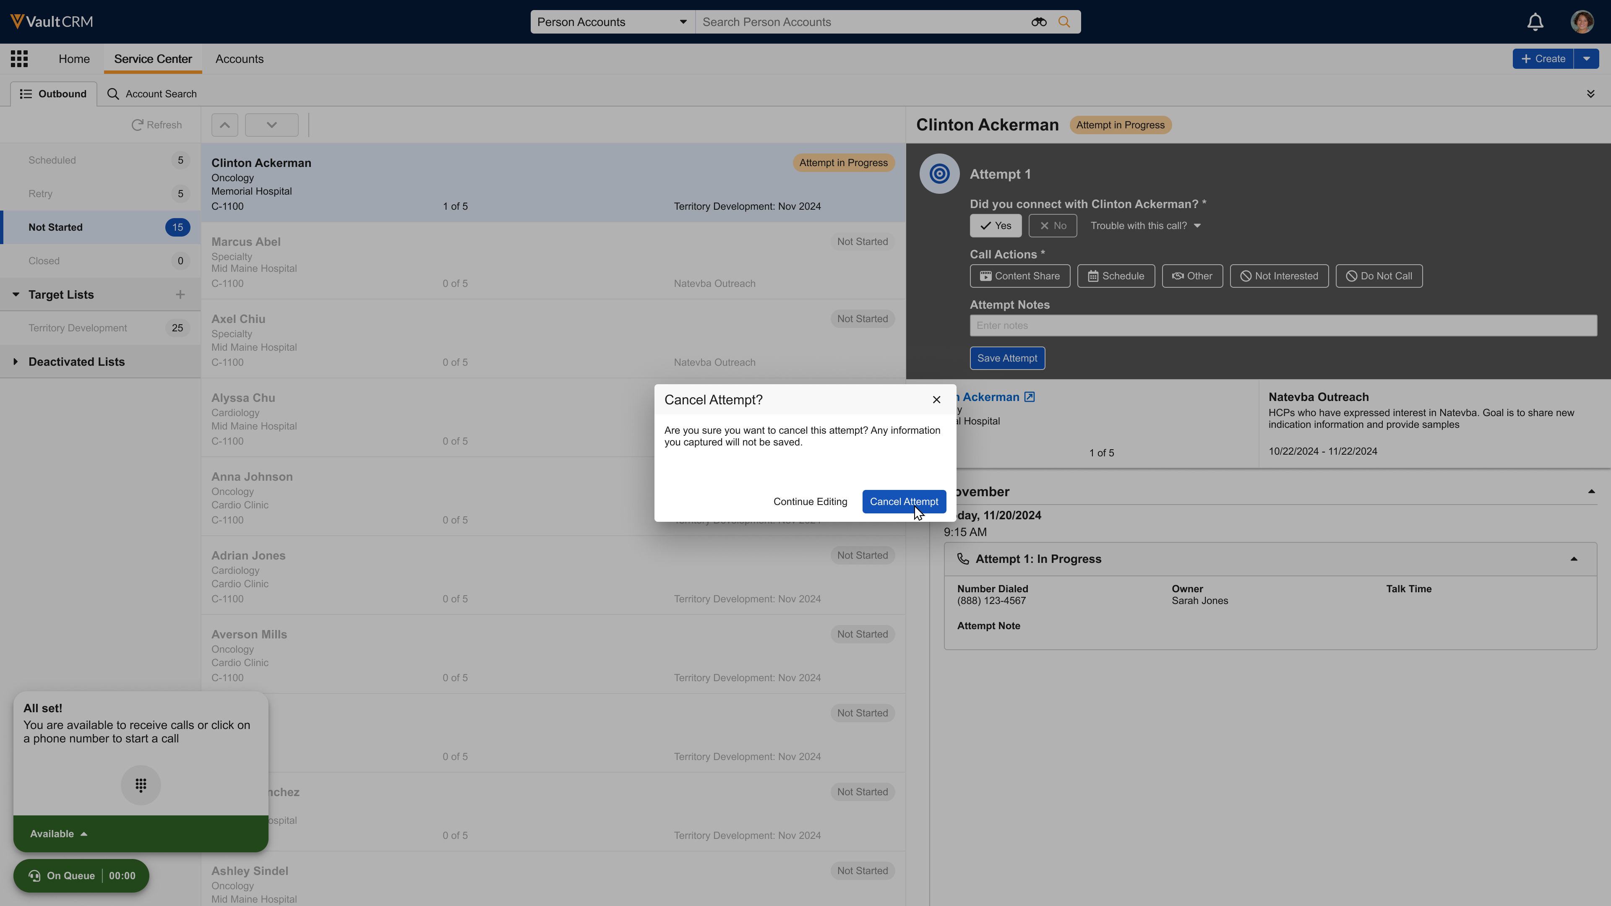Expand Trouble with this call dropdown
This screenshot has width=1611, height=906.
click(x=1145, y=226)
